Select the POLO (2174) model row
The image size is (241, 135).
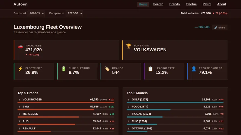pyautogui.click(x=175, y=108)
